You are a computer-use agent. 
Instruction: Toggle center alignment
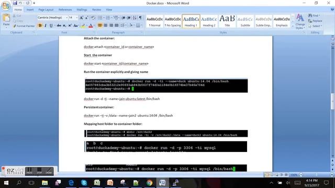pyautogui.click(x=106, y=26)
